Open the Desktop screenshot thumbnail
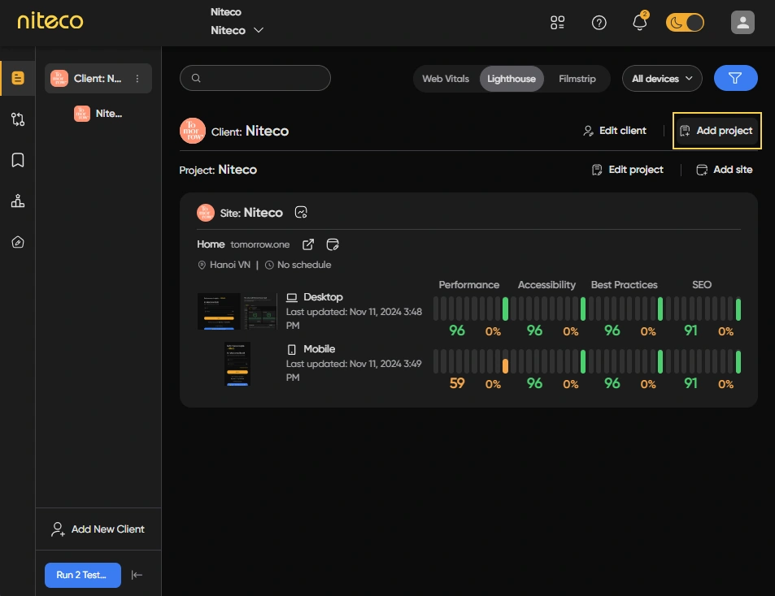Viewport: 775px width, 596px height. pyautogui.click(x=237, y=311)
